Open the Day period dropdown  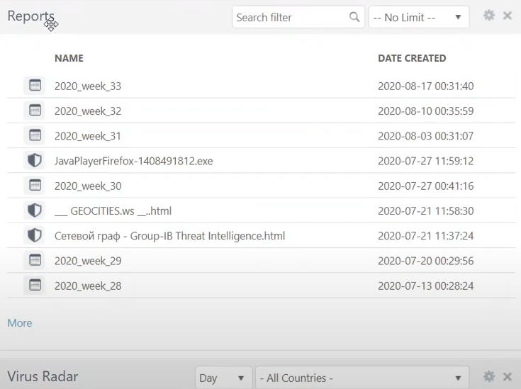[x=224, y=378]
